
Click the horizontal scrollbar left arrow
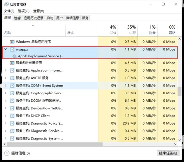[x=5, y=144]
